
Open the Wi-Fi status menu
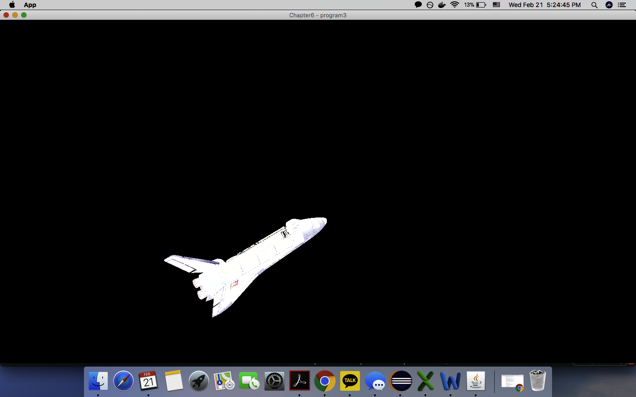[x=454, y=5]
